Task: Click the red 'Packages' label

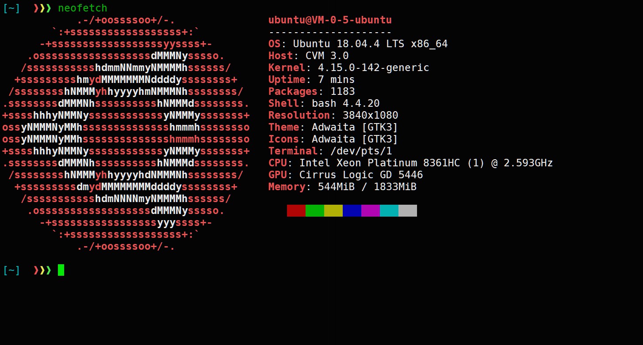Action: 293,92
